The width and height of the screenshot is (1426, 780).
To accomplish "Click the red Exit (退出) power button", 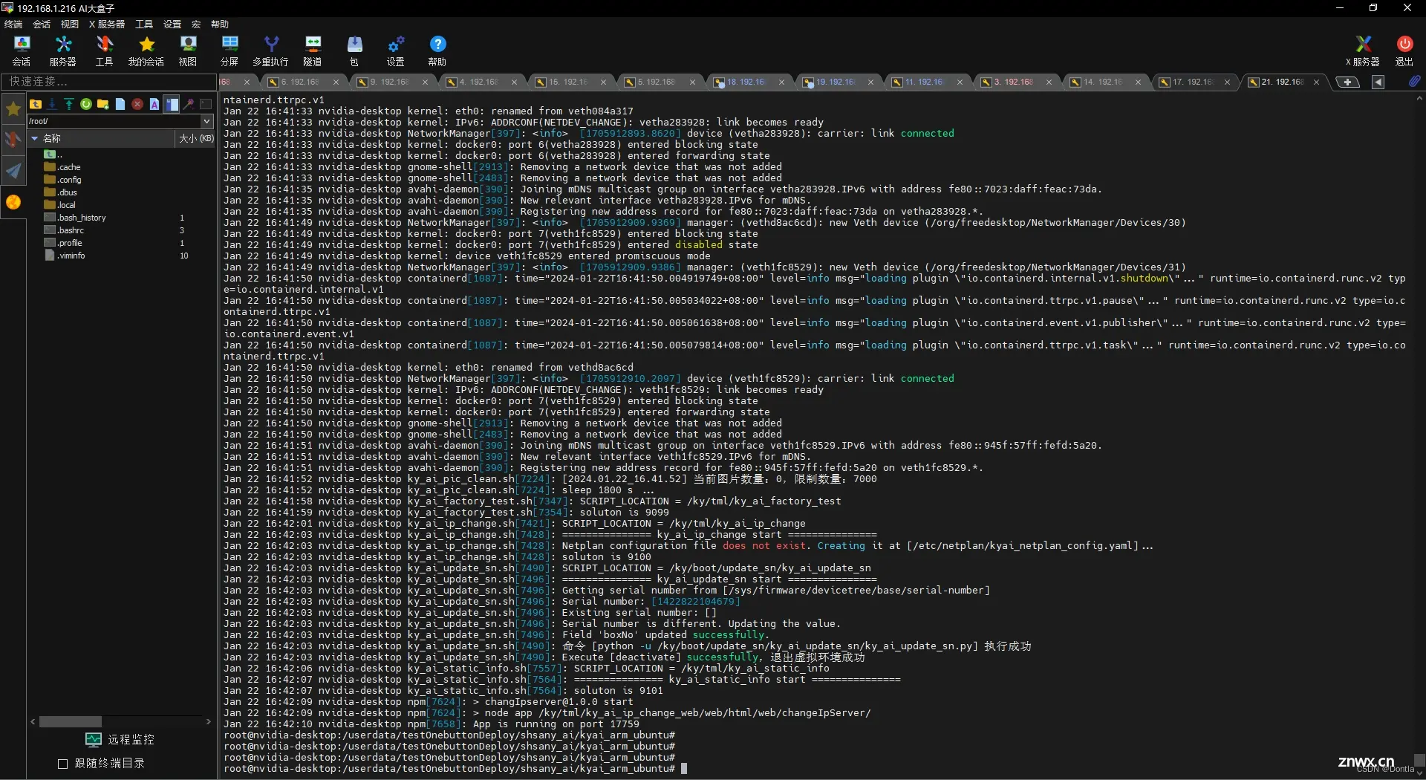I will (1404, 51).
